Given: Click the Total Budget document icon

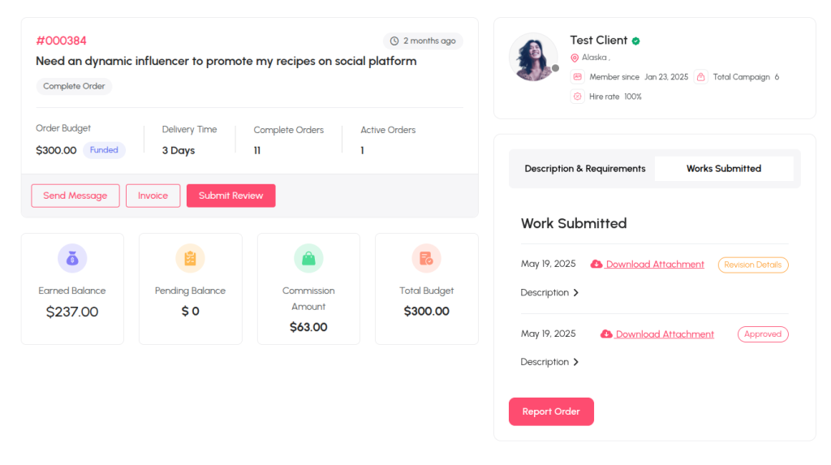Looking at the screenshot, I should point(426,258).
